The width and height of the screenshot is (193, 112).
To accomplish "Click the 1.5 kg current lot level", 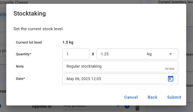I will click(68, 42).
